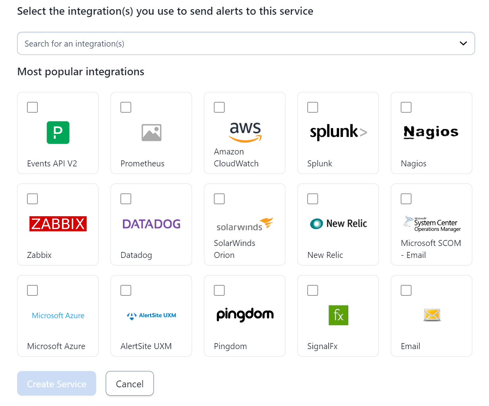Viewport: 489px width, 406px height.
Task: Click the New Relic label below the logo
Action: pos(325,255)
